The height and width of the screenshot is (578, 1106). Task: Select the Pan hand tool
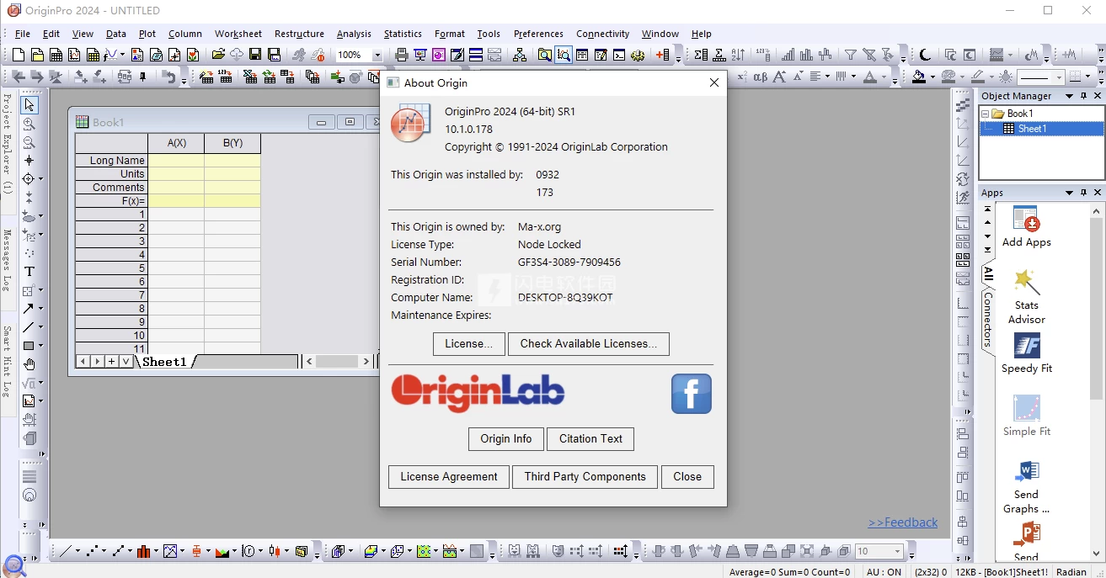(x=29, y=364)
